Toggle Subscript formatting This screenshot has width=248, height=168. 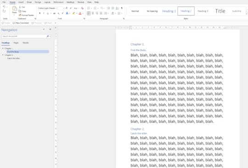pyautogui.click(x=58, y=13)
